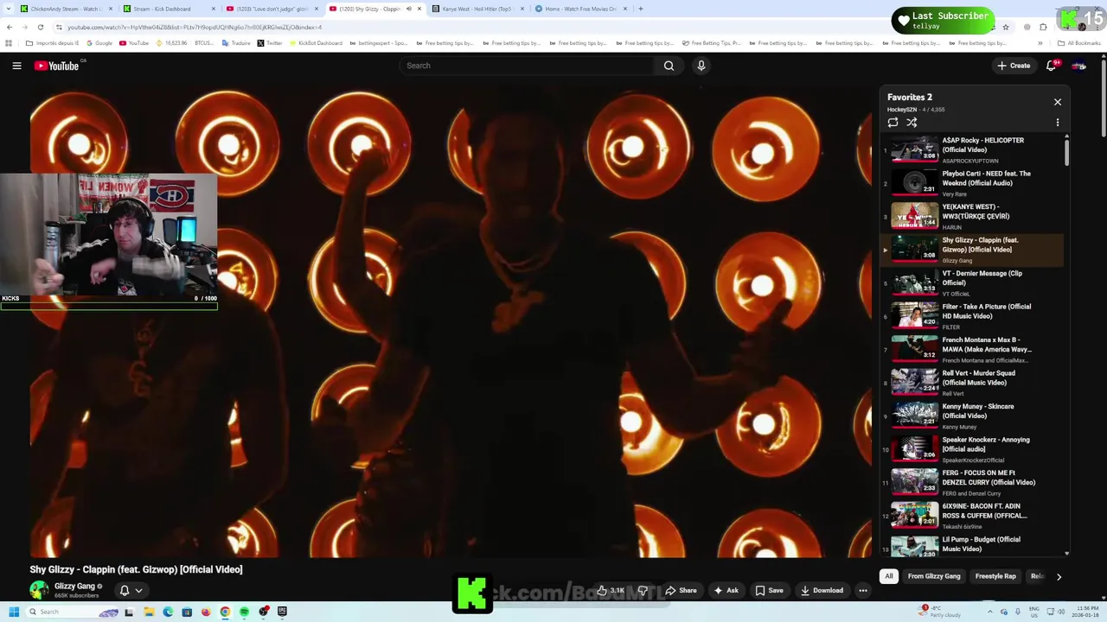Open YouTube notifications bell

pos(1052,66)
